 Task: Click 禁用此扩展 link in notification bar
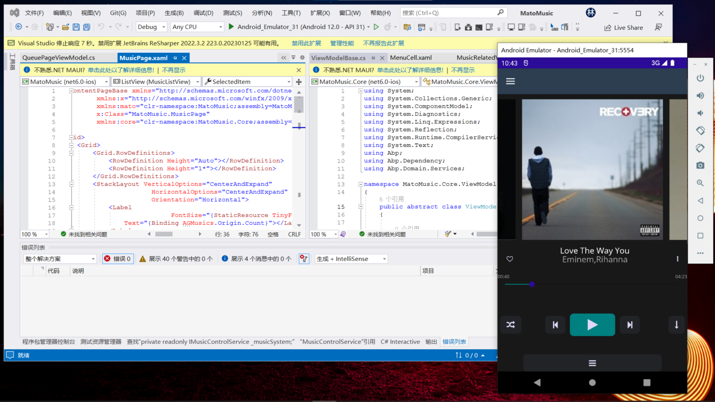[306, 43]
